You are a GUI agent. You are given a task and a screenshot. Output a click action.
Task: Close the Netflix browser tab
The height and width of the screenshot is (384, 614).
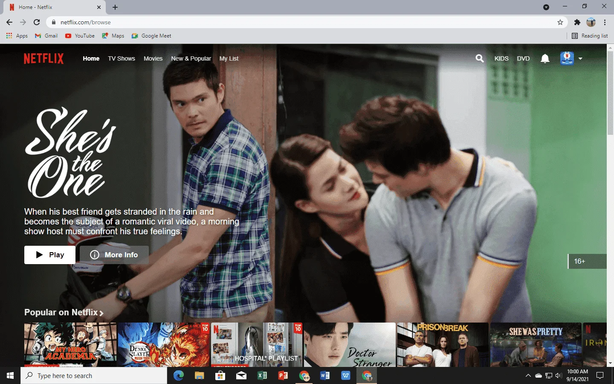pyautogui.click(x=99, y=7)
